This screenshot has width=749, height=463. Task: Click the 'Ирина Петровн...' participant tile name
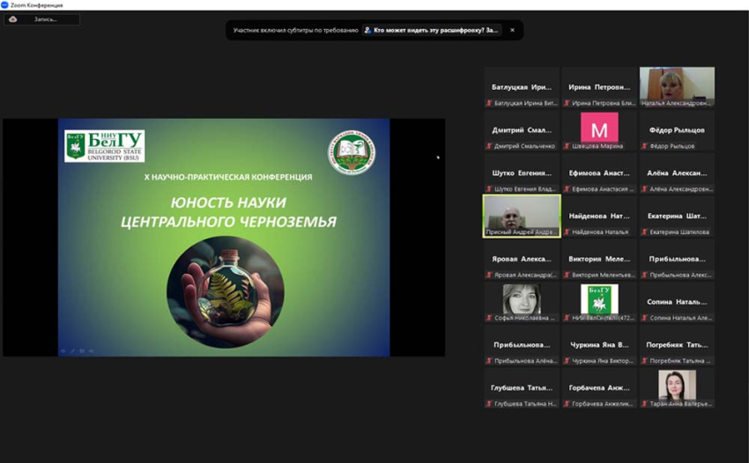(x=599, y=87)
